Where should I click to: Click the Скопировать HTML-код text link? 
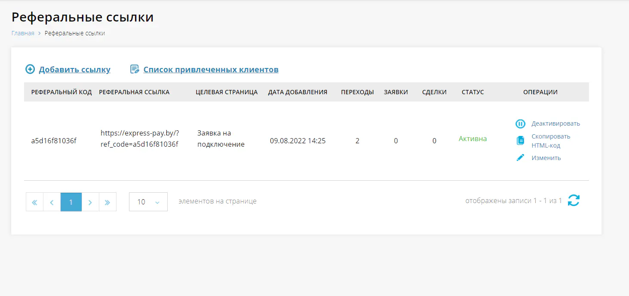pos(550,141)
